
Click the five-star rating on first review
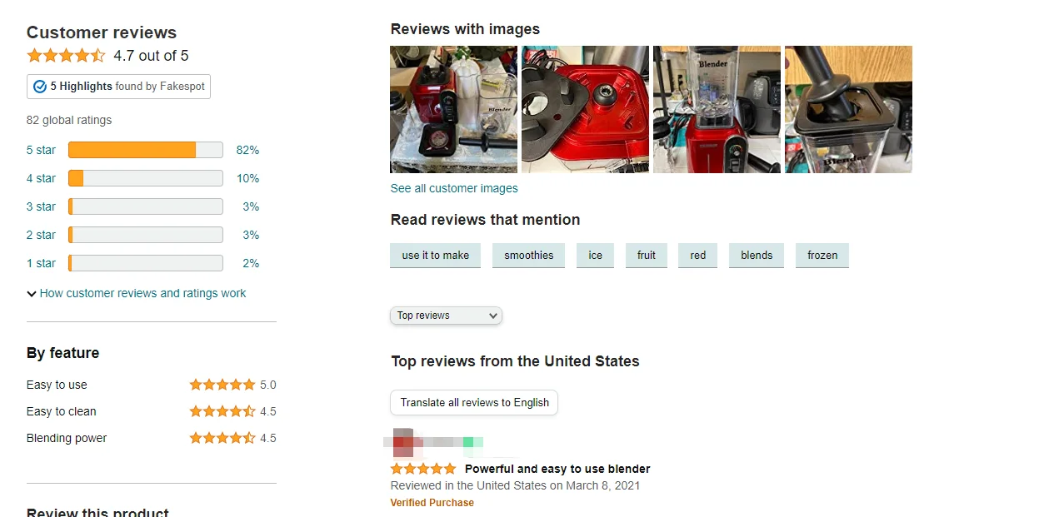423,469
